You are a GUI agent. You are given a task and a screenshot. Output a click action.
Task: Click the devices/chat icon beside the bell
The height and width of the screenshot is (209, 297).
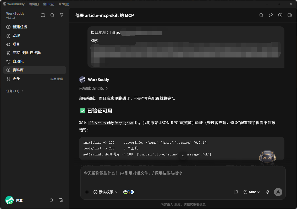pos(61,200)
